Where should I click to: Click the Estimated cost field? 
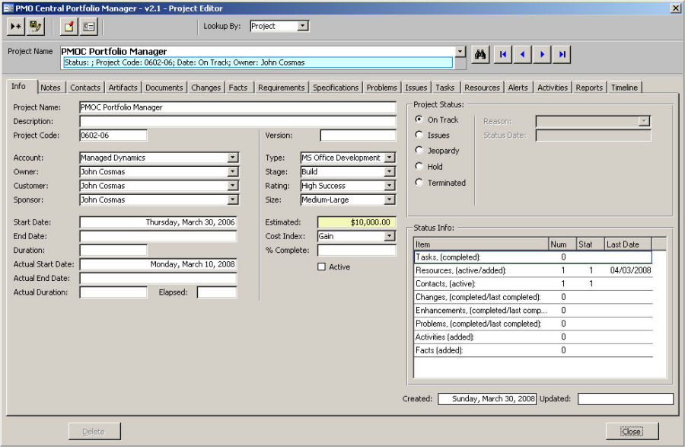tap(356, 222)
